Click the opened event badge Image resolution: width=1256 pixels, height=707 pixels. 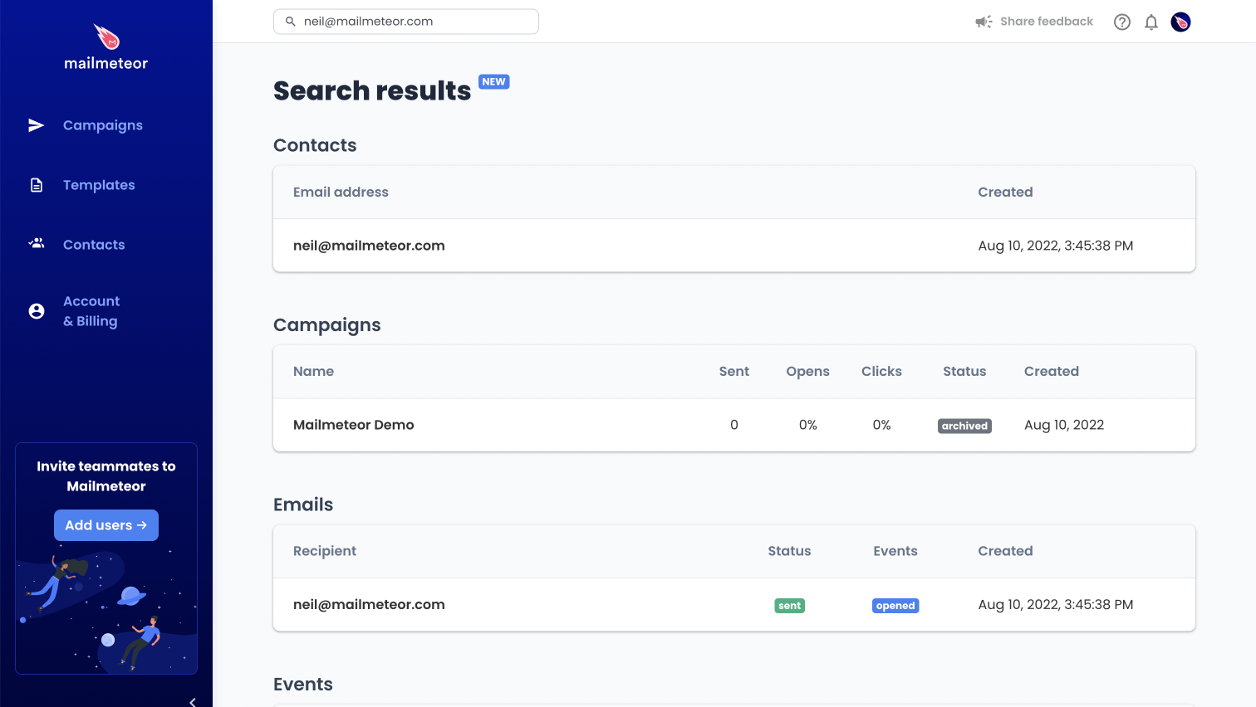click(x=895, y=606)
